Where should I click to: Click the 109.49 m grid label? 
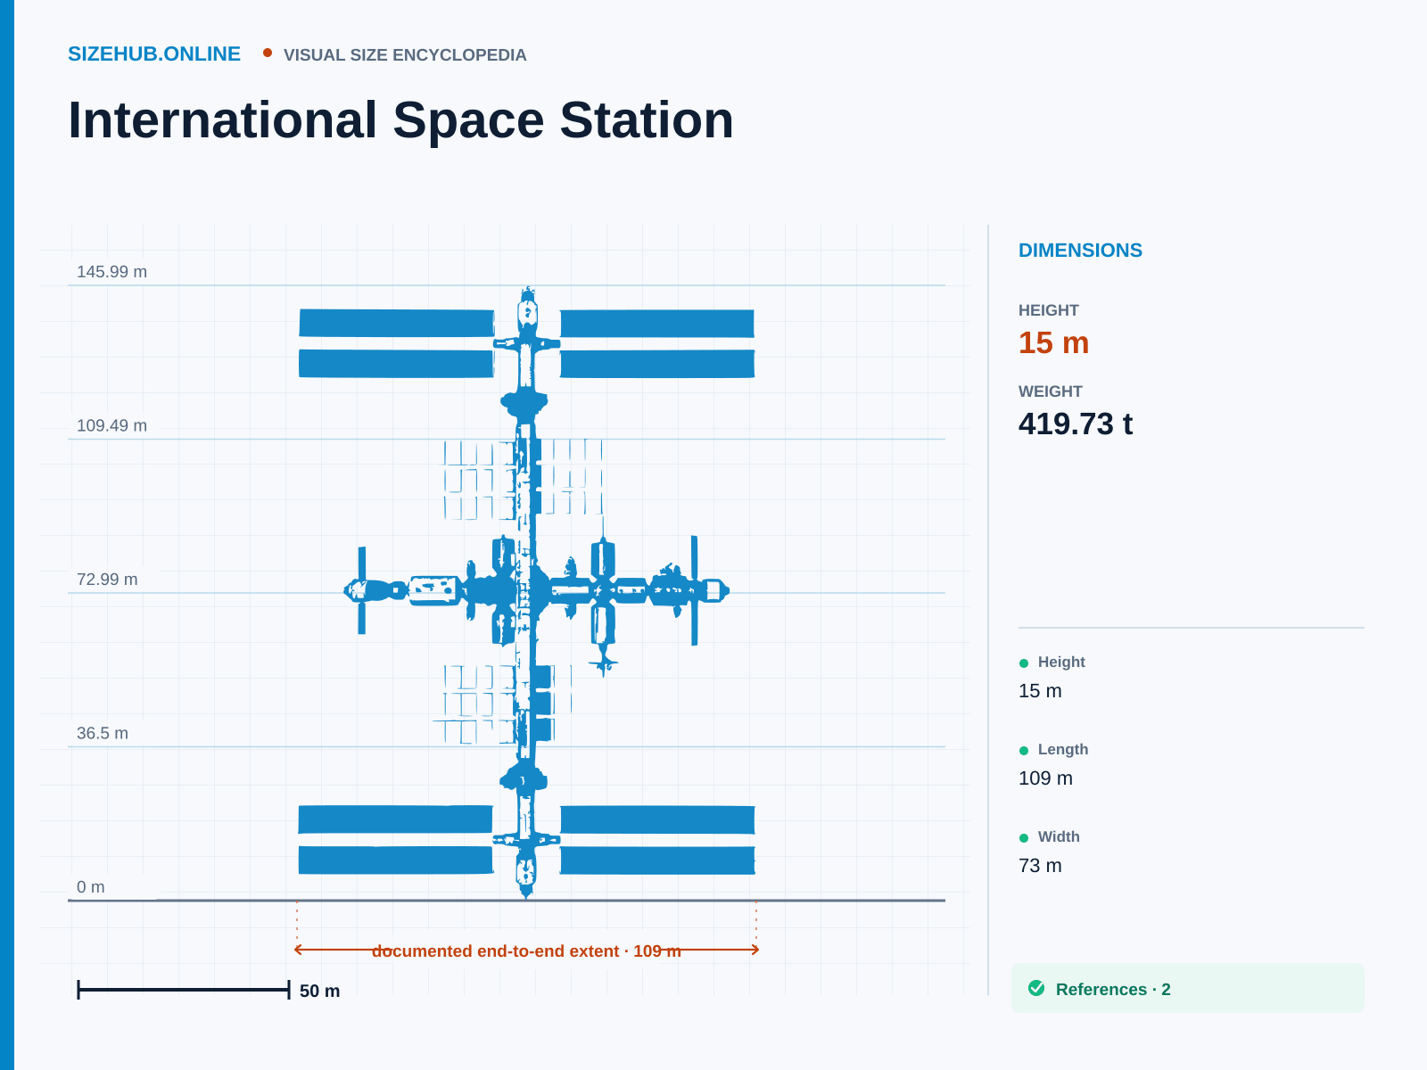111,425
